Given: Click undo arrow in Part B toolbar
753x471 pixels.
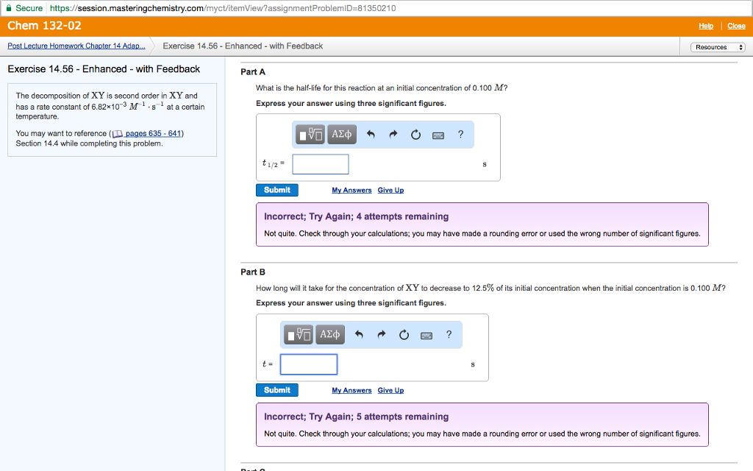Looking at the screenshot, I should 359,335.
